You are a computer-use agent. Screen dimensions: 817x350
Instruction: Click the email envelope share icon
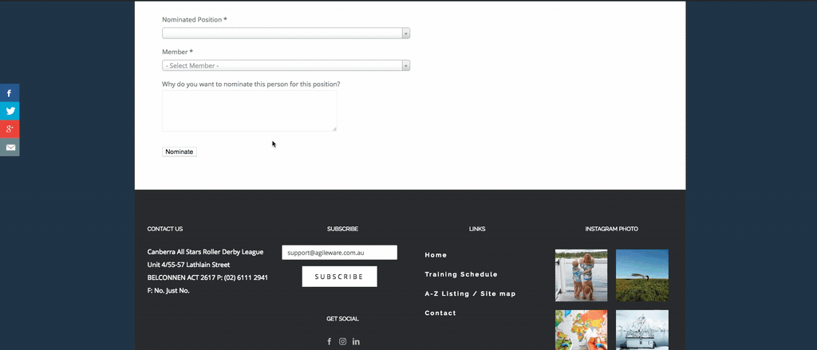10,147
